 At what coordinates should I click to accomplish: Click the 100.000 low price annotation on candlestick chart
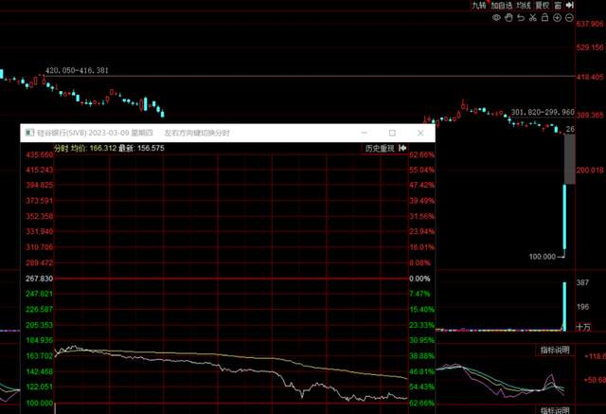(x=542, y=257)
